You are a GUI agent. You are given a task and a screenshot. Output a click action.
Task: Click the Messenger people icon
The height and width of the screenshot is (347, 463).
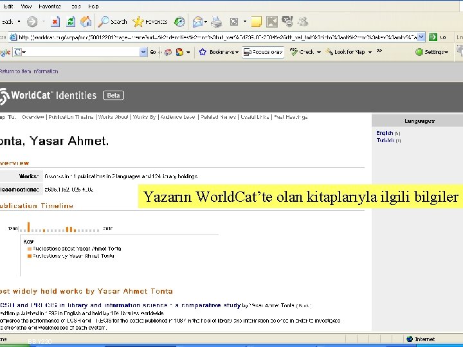pyautogui.click(x=303, y=22)
